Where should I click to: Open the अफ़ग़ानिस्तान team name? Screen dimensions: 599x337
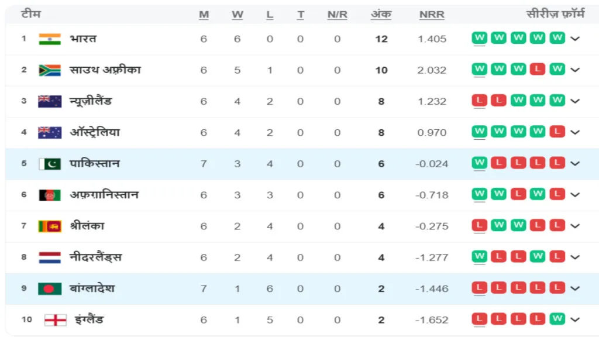(104, 195)
